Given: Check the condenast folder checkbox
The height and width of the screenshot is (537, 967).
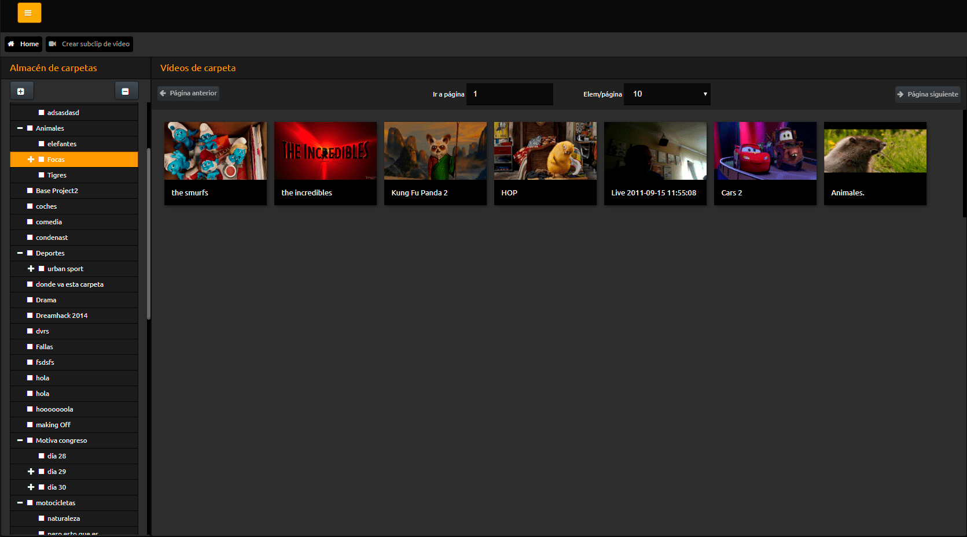Looking at the screenshot, I should click(x=30, y=238).
